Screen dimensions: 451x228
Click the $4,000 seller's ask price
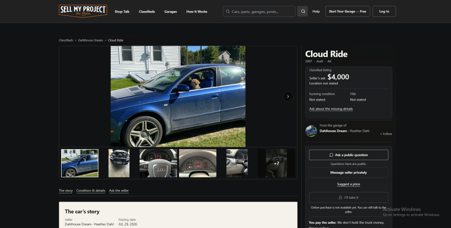338,77
